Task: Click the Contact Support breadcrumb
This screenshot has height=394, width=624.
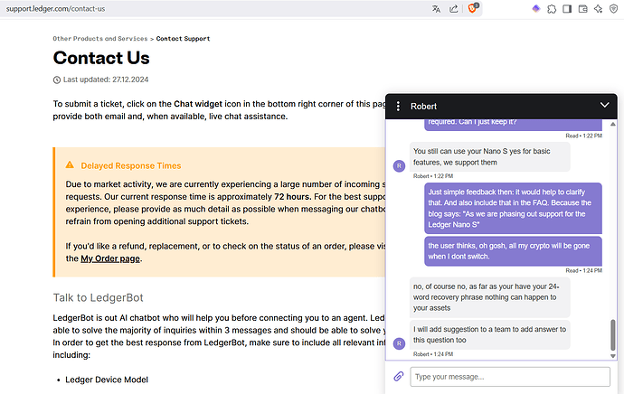Action: point(183,39)
